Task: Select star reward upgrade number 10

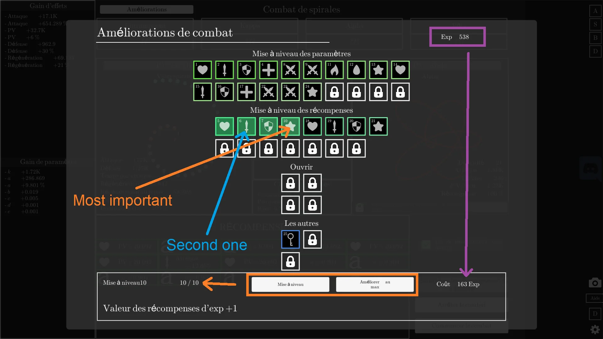Action: [x=290, y=126]
